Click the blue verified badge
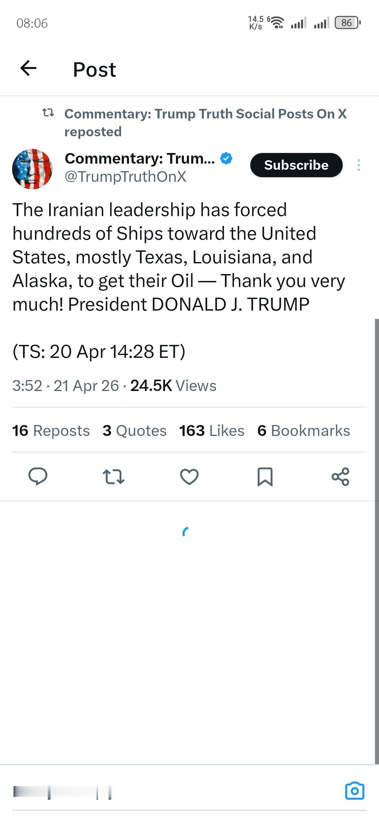The width and height of the screenshot is (379, 816). coord(226,158)
